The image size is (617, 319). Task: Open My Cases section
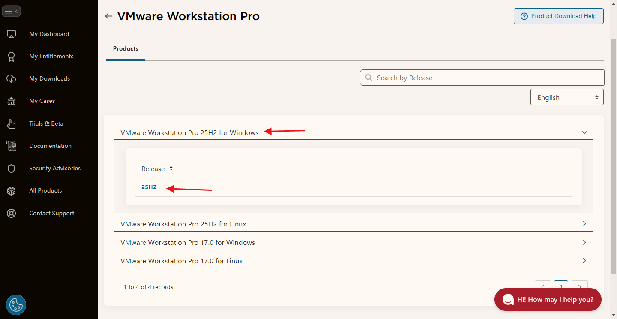(x=42, y=101)
